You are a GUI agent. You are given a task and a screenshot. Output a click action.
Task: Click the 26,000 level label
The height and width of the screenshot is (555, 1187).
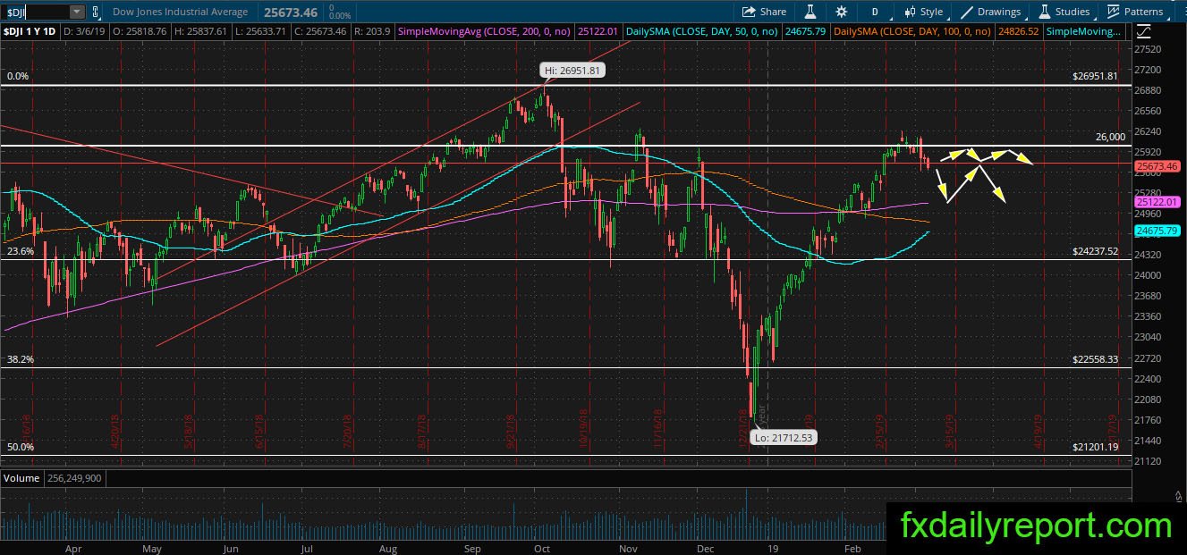[1109, 137]
